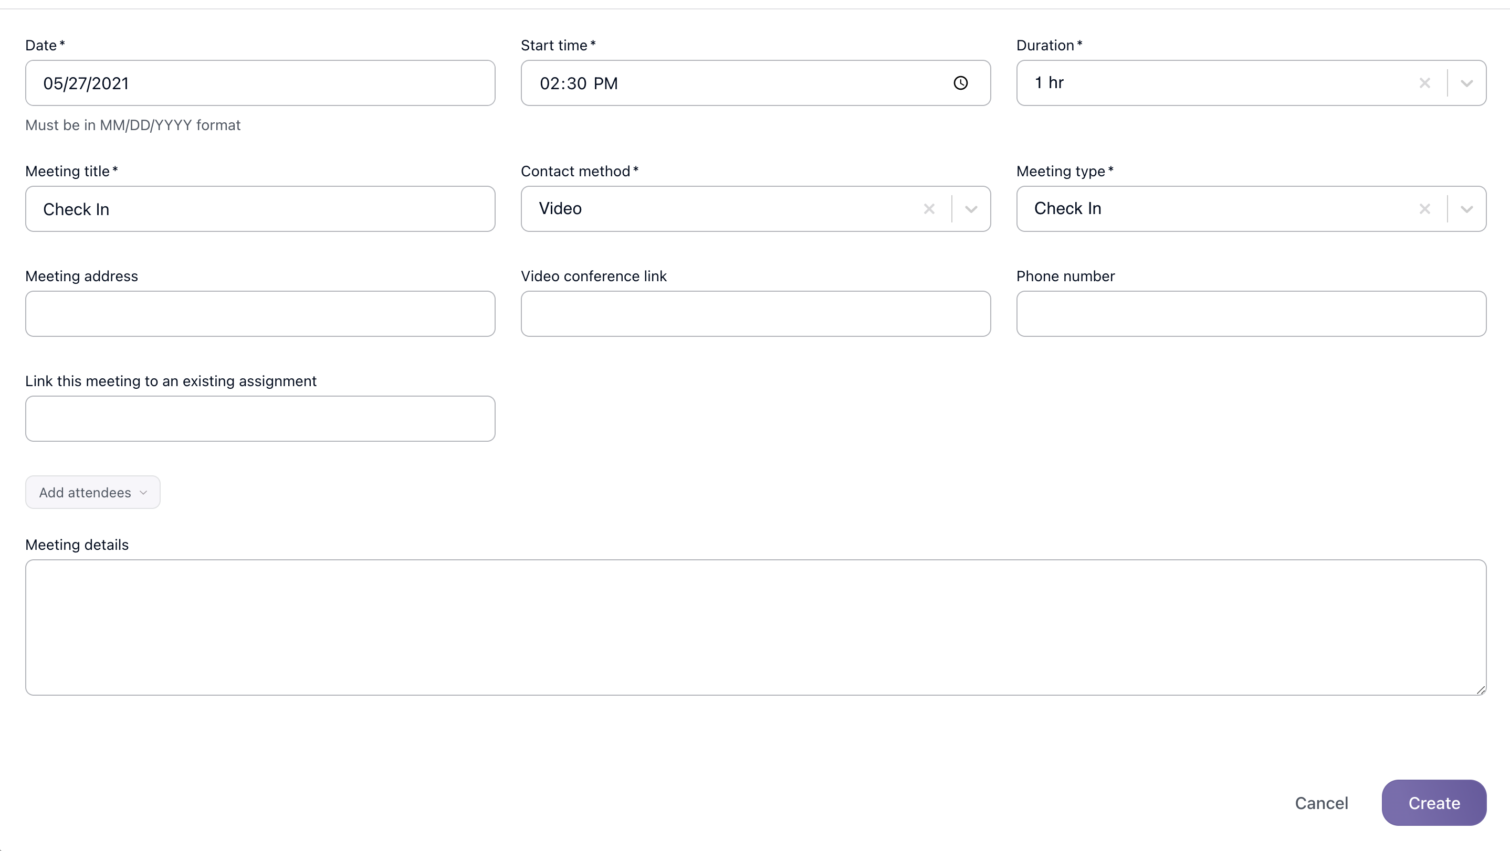Click into the Phone number field

1252,314
